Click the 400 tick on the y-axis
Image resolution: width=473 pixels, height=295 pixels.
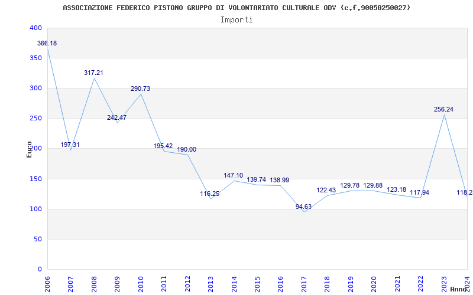point(35,28)
